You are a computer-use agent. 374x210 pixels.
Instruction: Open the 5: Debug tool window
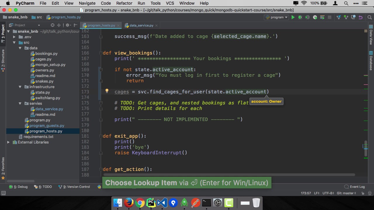(x=18, y=187)
